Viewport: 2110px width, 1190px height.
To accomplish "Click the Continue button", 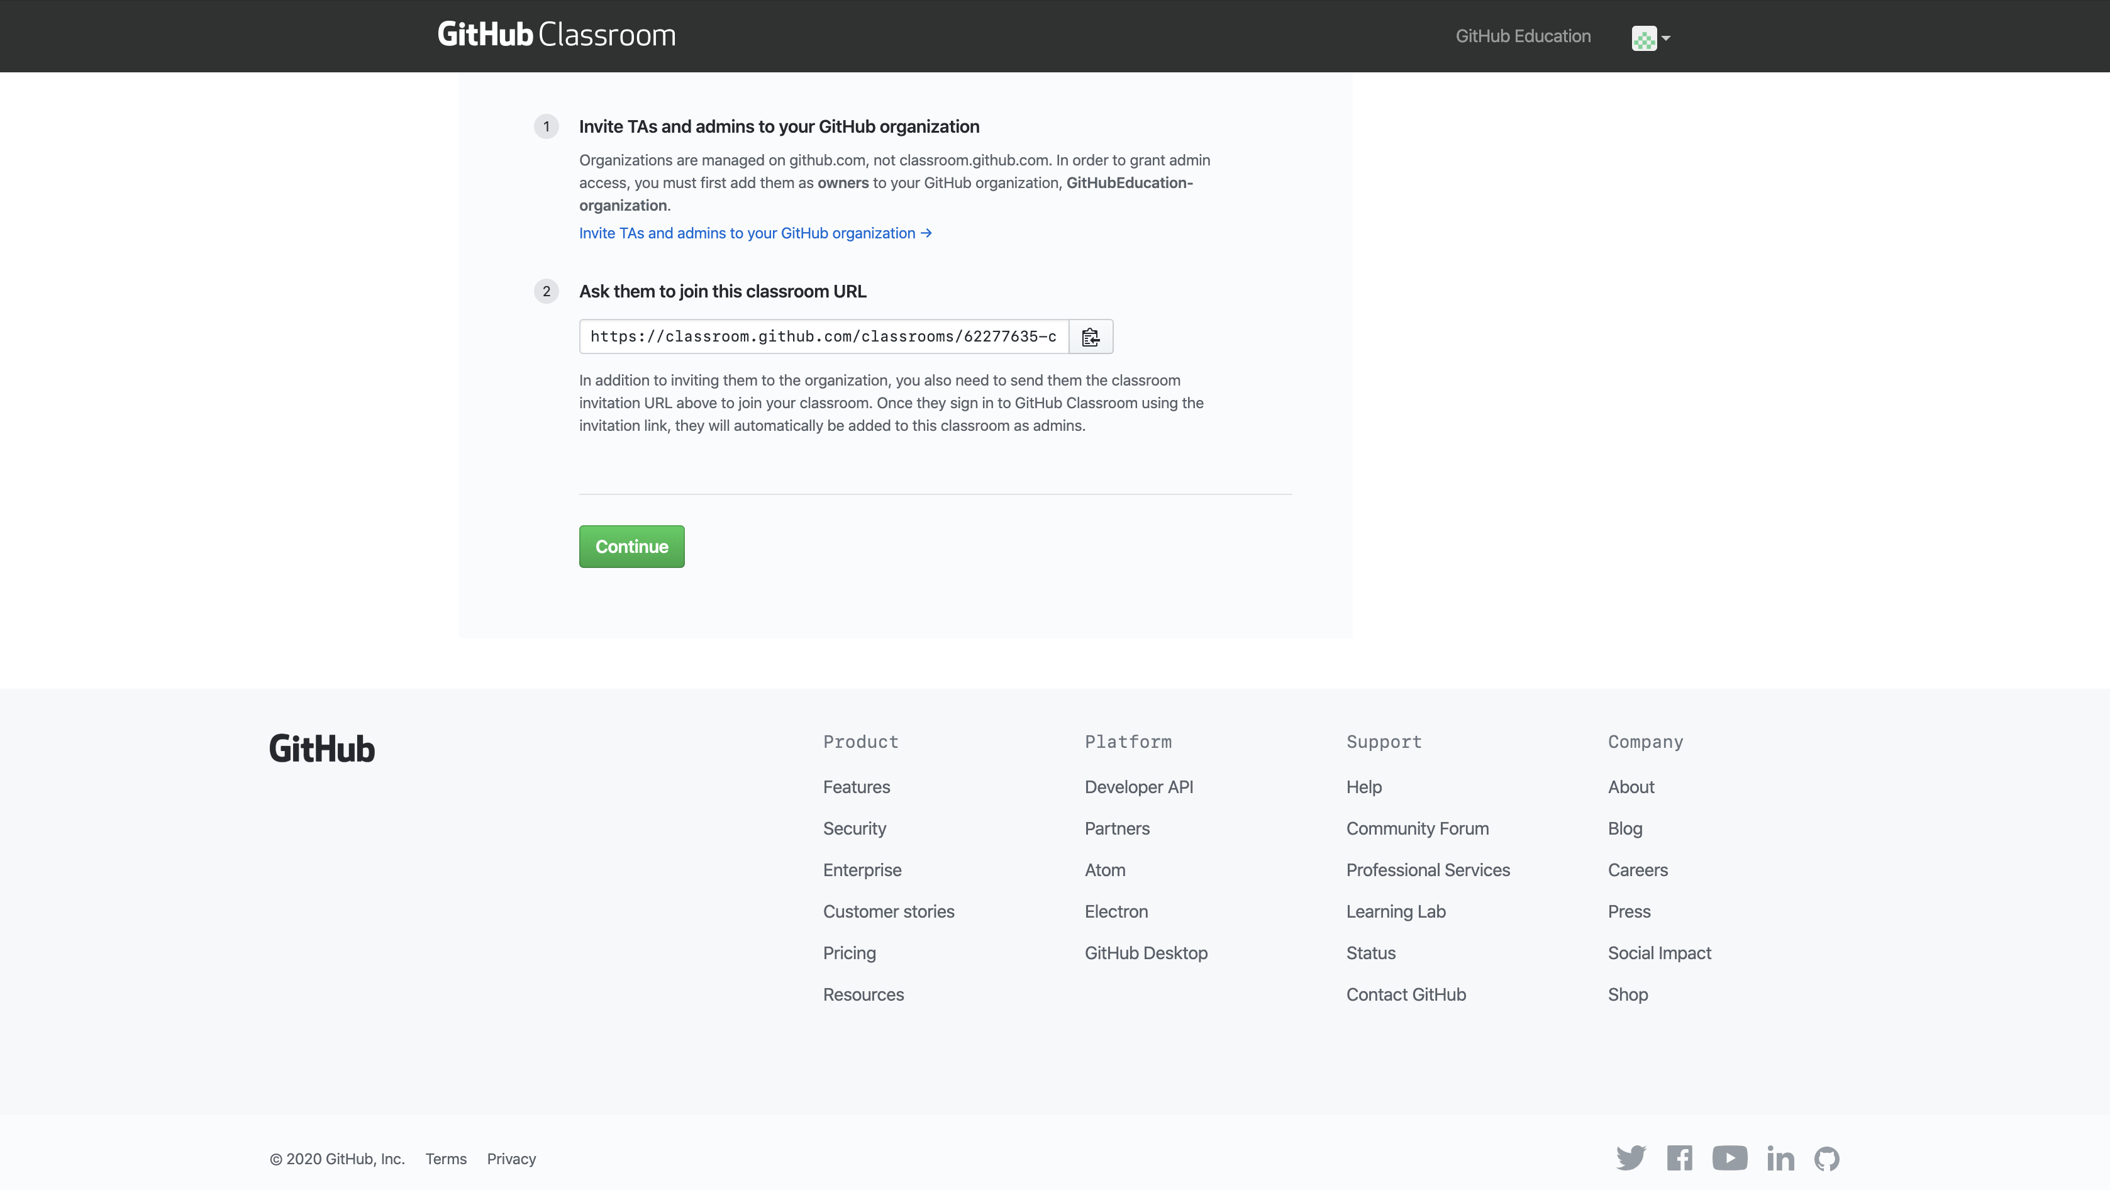I will [631, 547].
